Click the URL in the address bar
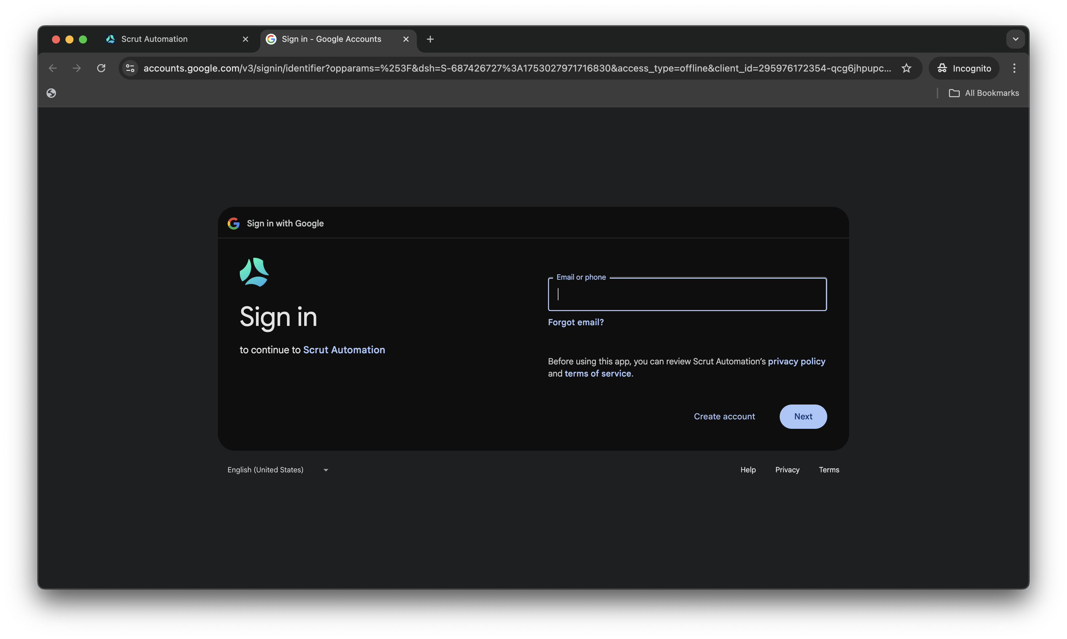Viewport: 1067px width, 639px height. pyautogui.click(x=517, y=68)
